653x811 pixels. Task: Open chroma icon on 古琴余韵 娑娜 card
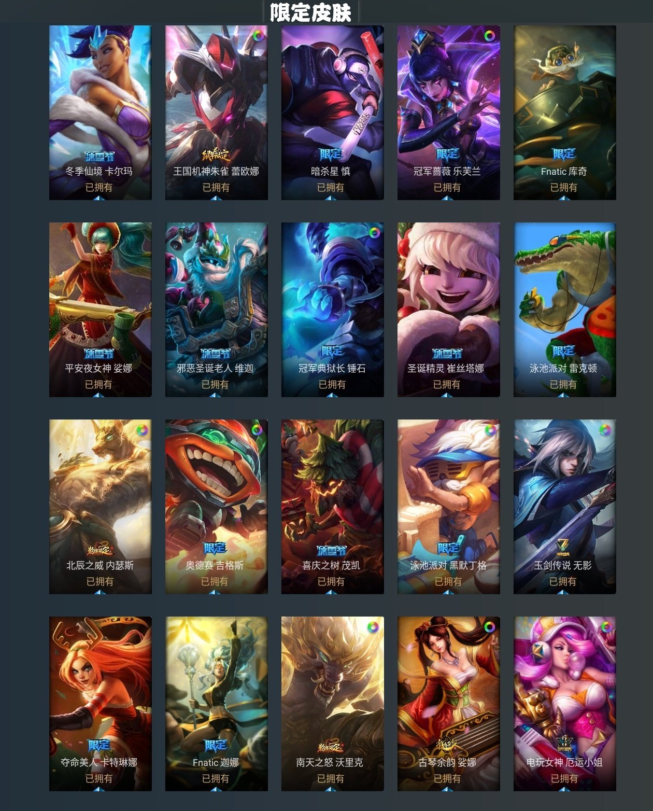point(489,627)
